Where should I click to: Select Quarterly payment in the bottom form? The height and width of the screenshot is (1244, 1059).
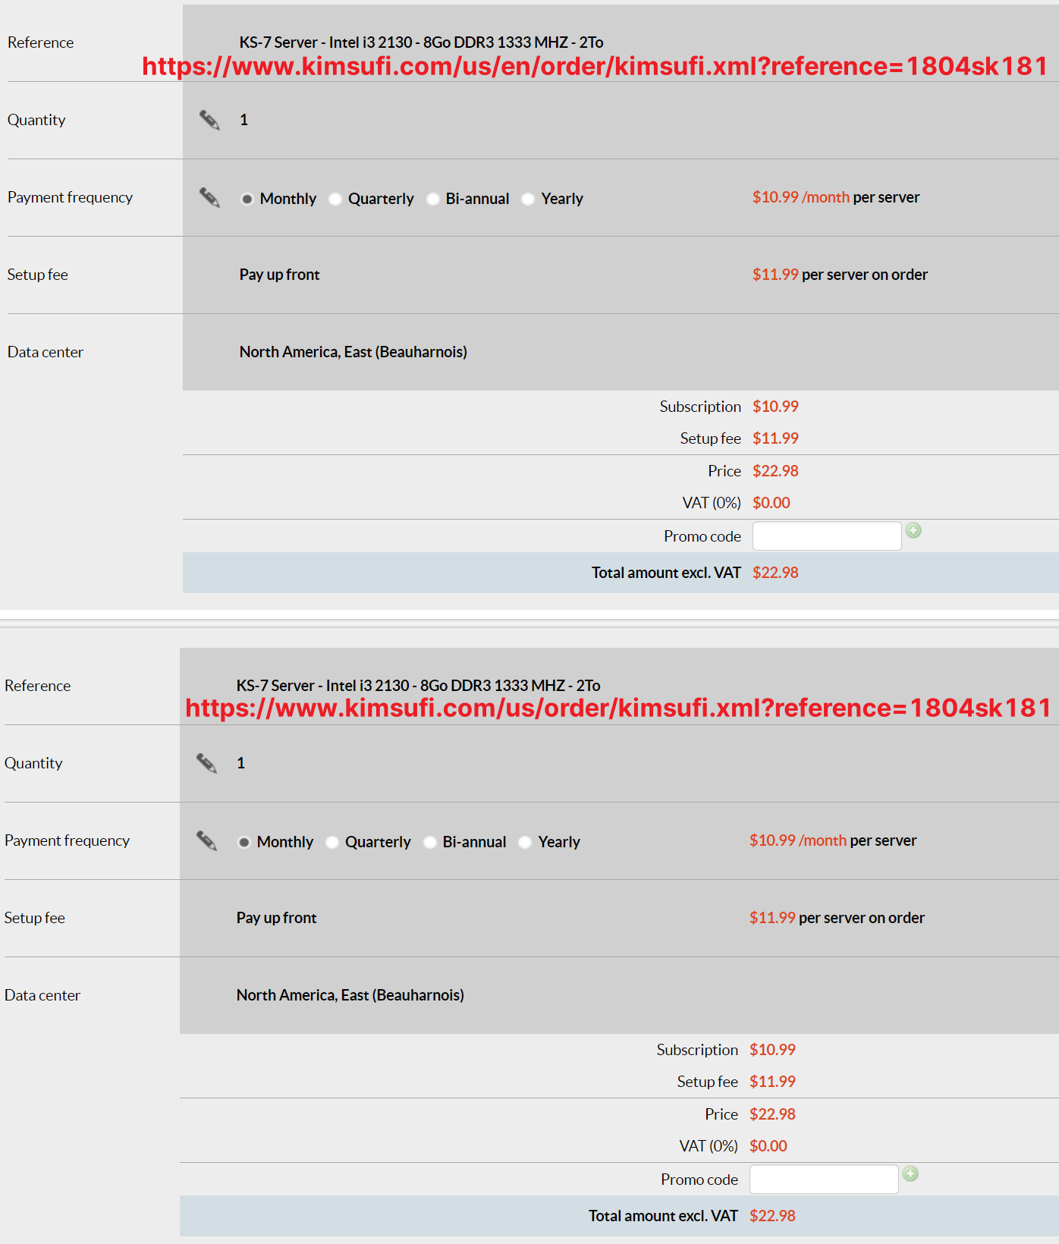[332, 843]
